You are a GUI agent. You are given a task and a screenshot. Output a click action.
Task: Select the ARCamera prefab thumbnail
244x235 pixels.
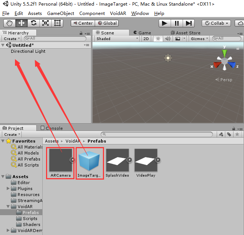click(61, 160)
